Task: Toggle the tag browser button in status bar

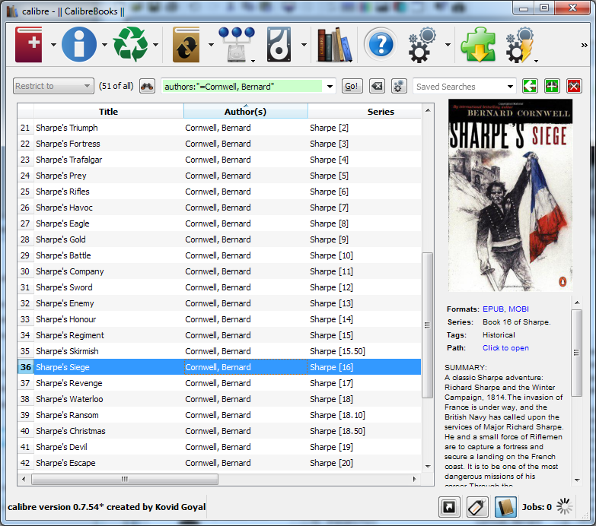Action: pyautogui.click(x=477, y=507)
